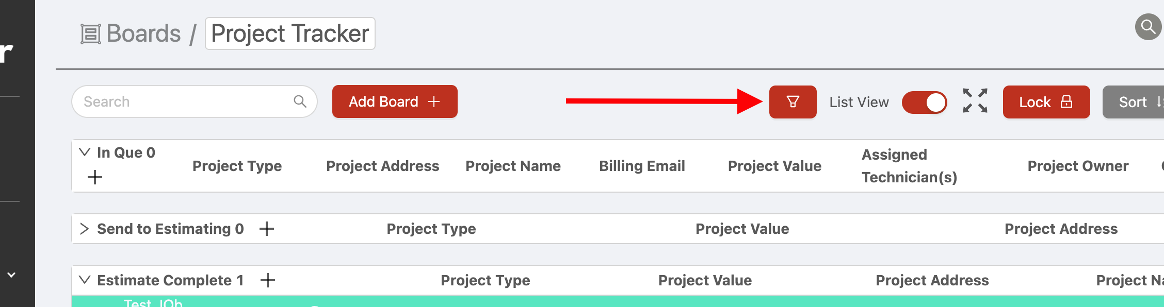This screenshot has width=1164, height=307.
Task: Click the filter funnel button
Action: 793,102
